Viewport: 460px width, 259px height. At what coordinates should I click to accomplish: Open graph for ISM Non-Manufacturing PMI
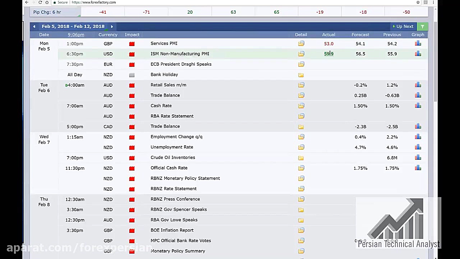pos(418,54)
